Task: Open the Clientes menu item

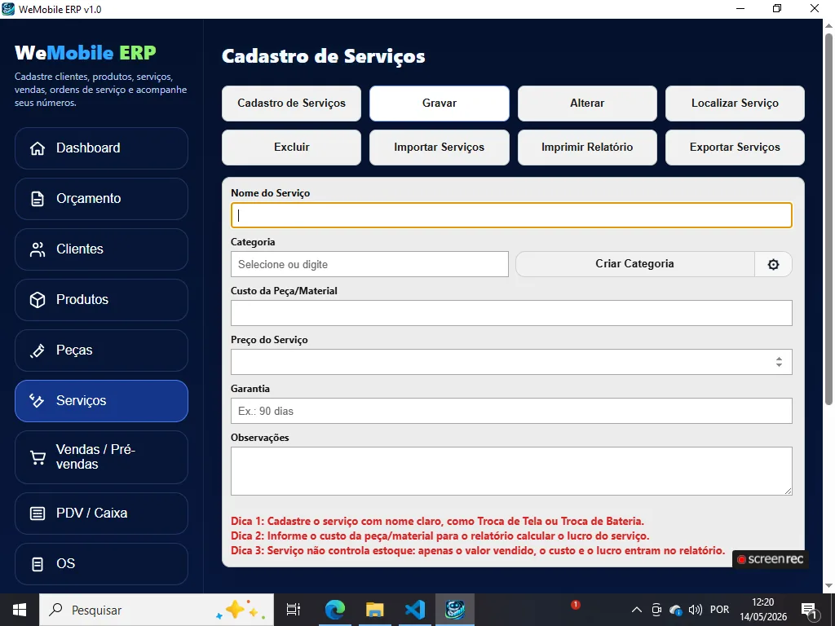Action: click(x=101, y=249)
